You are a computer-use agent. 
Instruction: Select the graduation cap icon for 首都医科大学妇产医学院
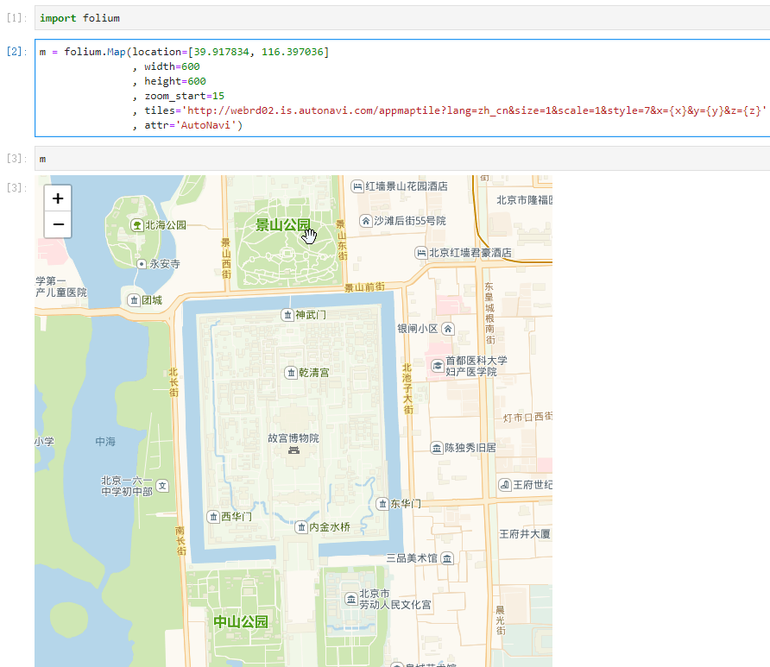tap(437, 366)
